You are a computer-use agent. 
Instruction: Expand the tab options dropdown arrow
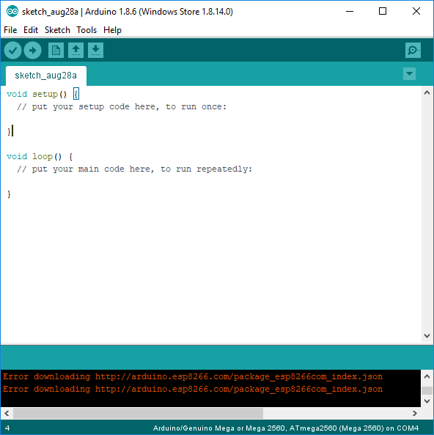point(409,74)
